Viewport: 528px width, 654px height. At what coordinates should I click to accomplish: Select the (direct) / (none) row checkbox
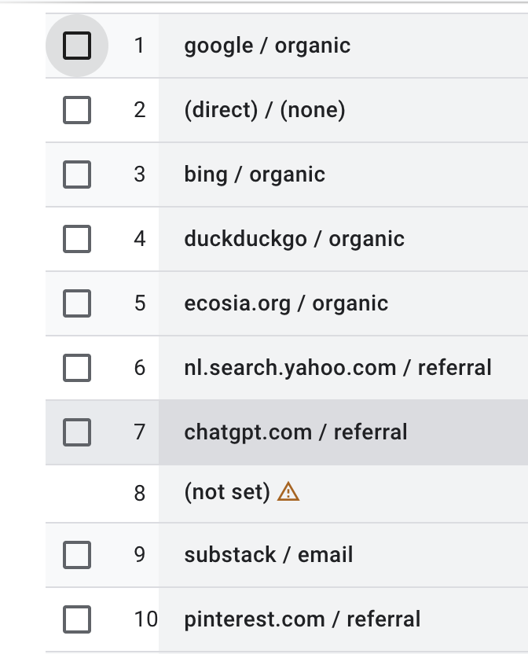click(76, 110)
